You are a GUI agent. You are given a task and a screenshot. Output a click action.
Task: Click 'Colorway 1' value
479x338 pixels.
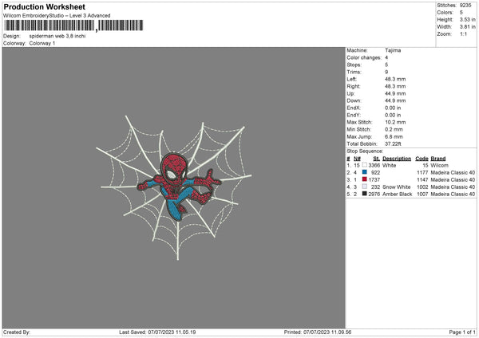42,43
